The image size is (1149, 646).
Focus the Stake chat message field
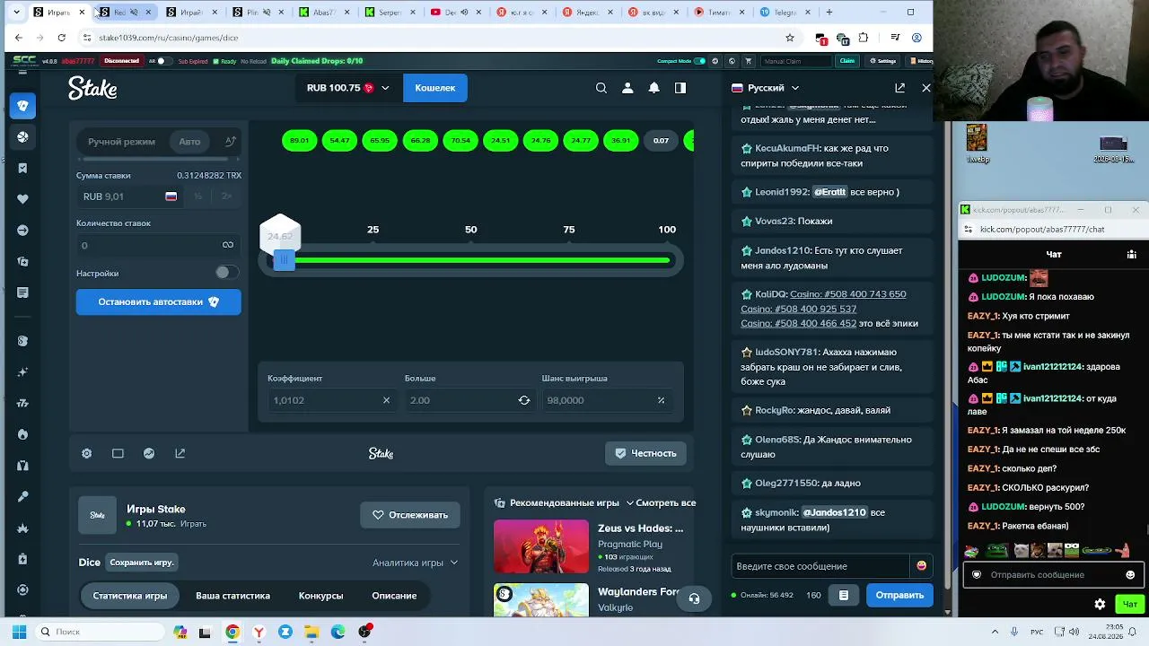coord(820,566)
